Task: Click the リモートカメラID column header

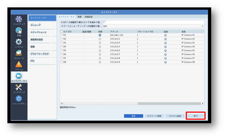Action: (145, 32)
